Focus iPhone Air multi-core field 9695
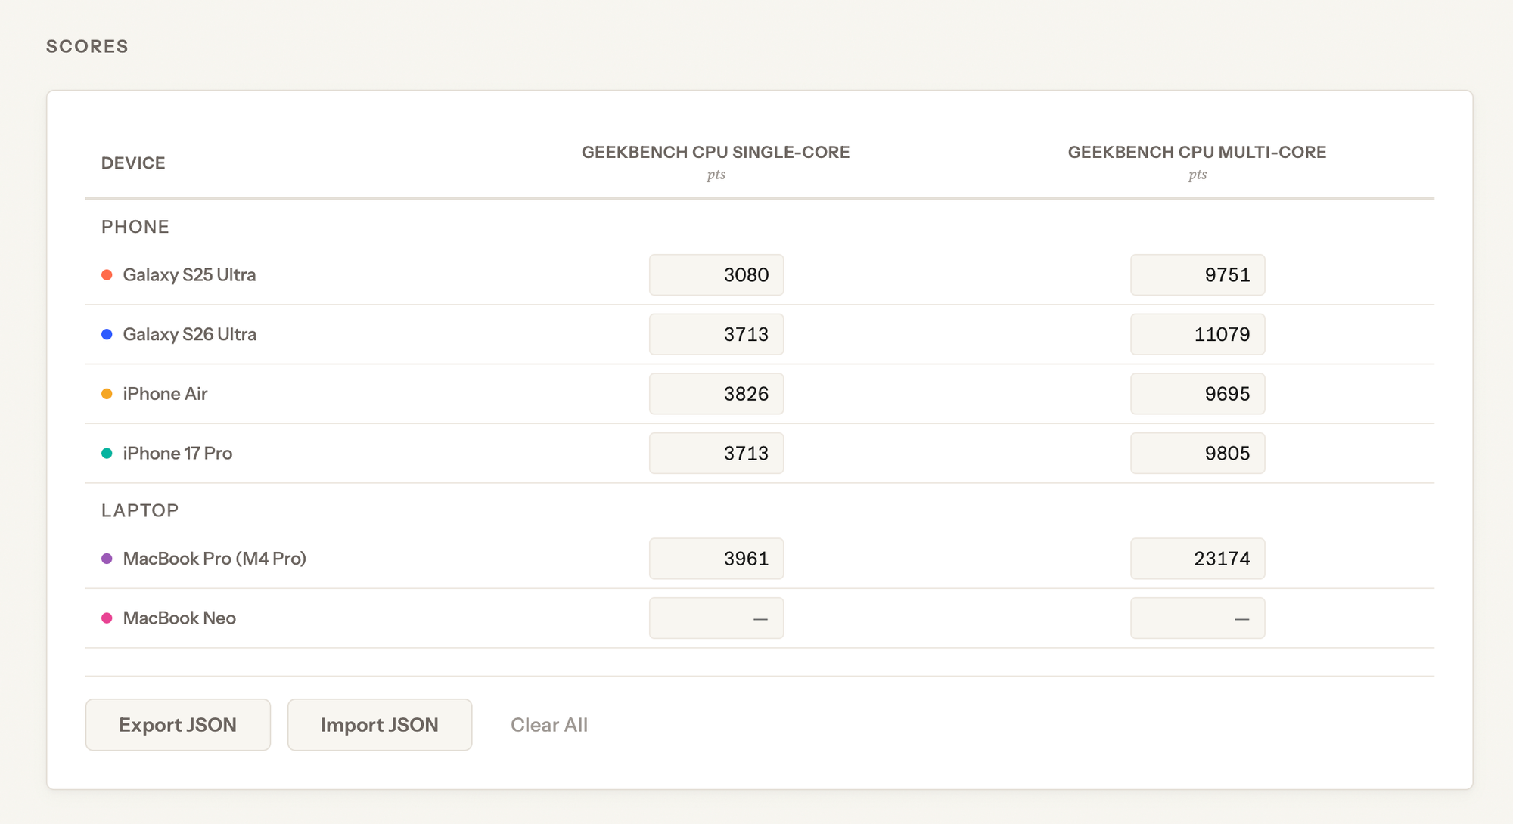Screen dimensions: 1513x824 (1197, 394)
